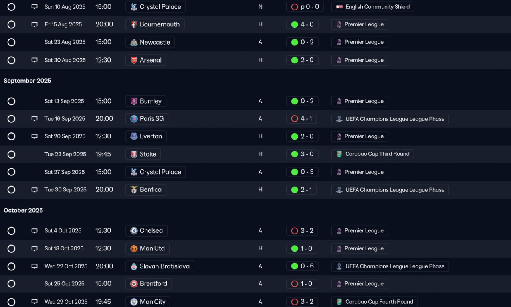Select the radio circle for Burnley fixture
The height and width of the screenshot is (307, 511).
11,101
